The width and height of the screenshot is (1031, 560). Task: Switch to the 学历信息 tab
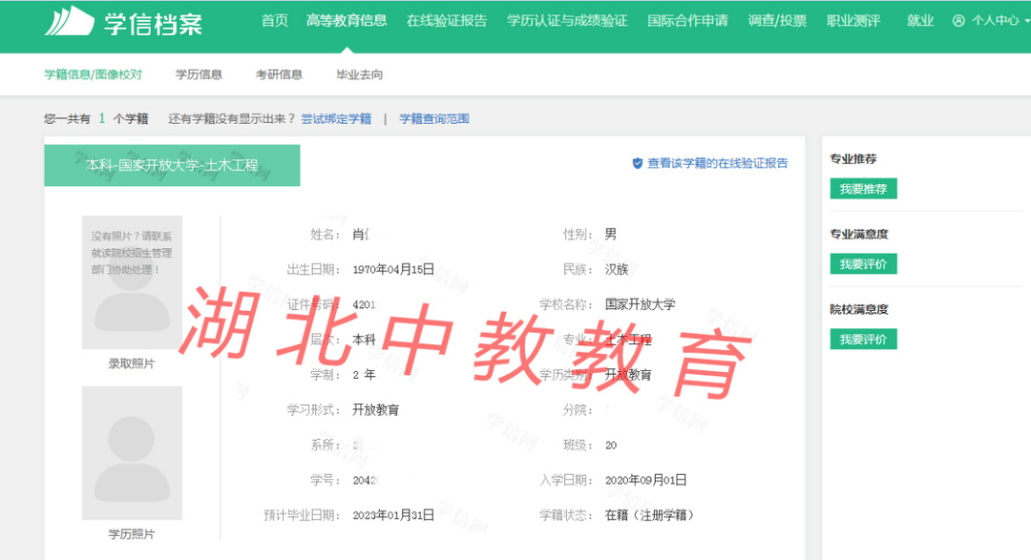[x=199, y=74]
